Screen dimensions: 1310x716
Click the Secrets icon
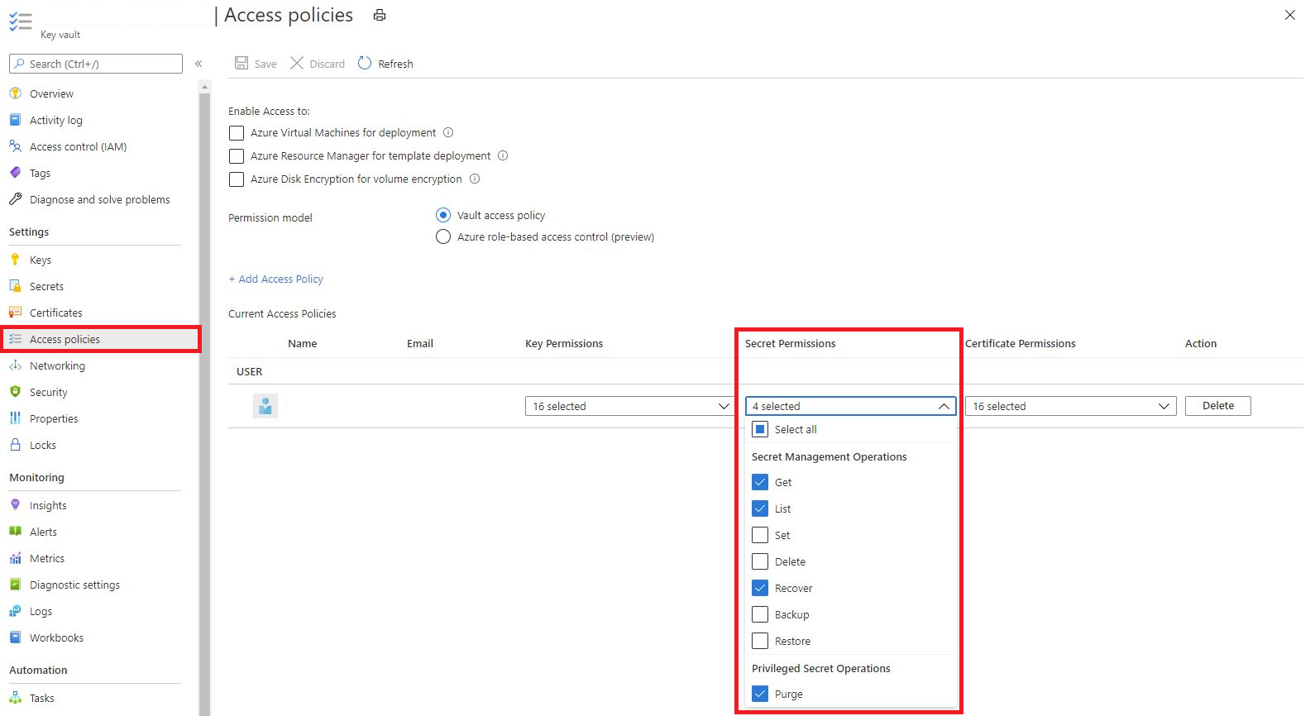pyautogui.click(x=15, y=286)
